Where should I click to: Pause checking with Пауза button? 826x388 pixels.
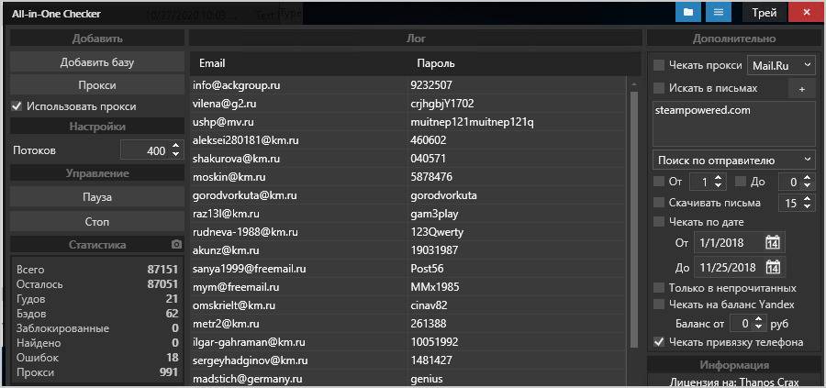click(97, 197)
